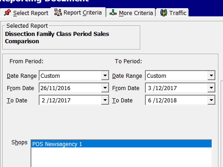The image size is (223, 167).
Task: Click the More Criteria tab icon
Action: click(113, 13)
